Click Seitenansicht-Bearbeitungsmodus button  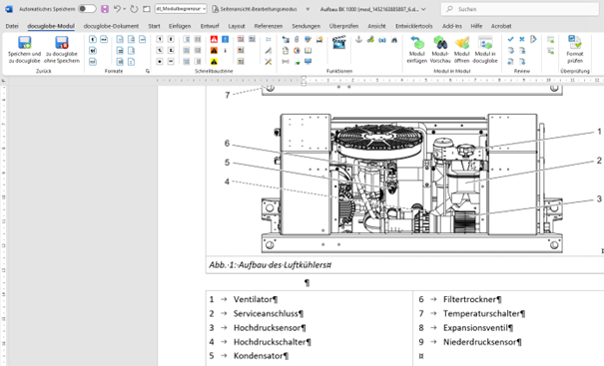[x=255, y=9]
